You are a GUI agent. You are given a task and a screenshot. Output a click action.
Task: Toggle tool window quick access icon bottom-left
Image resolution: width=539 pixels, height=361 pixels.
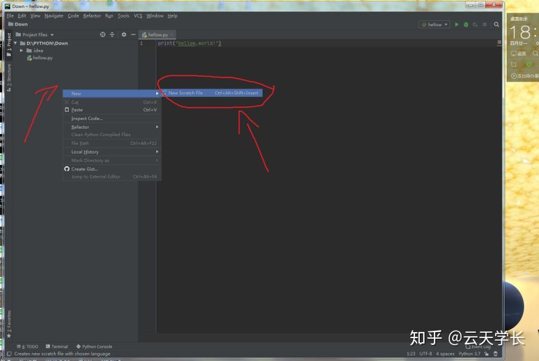pos(9,354)
